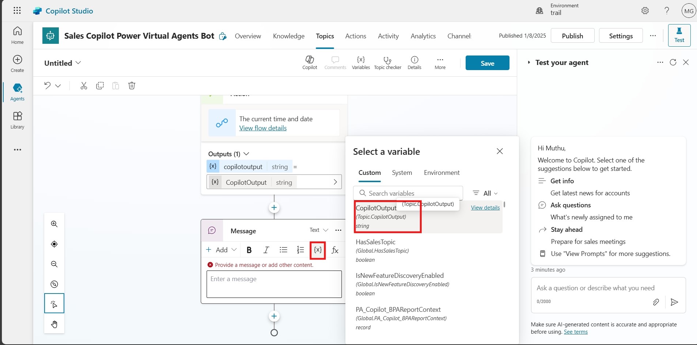Toggle bold formatting in message
The width and height of the screenshot is (697, 345).
point(249,250)
